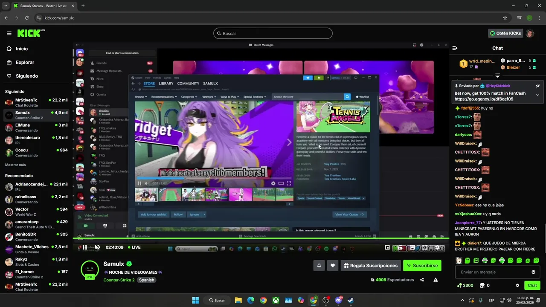Image resolution: width=546 pixels, height=307 pixels.
Task: Open Explorar in the sidebar
Action: coord(25,62)
